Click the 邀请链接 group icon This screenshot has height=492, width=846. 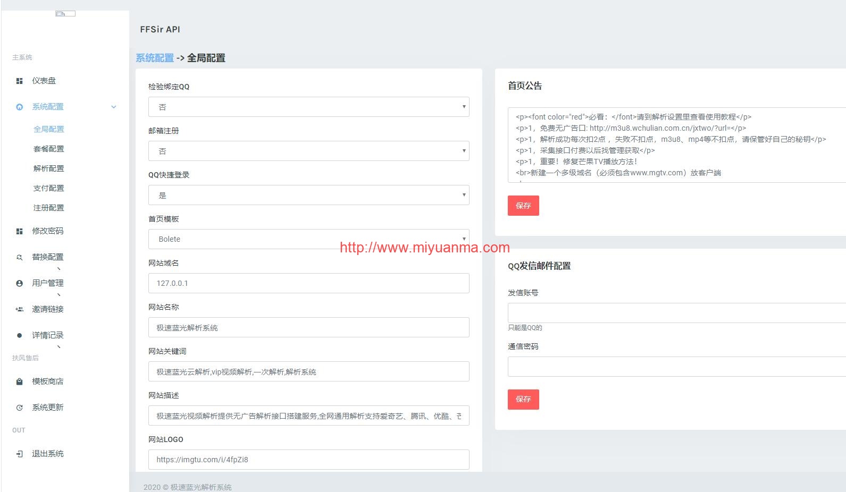point(20,309)
